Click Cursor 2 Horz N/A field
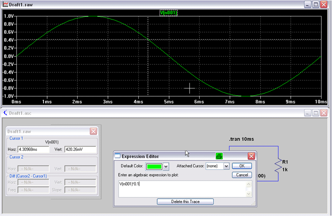The width and height of the screenshot is (332, 216). tap(33, 169)
